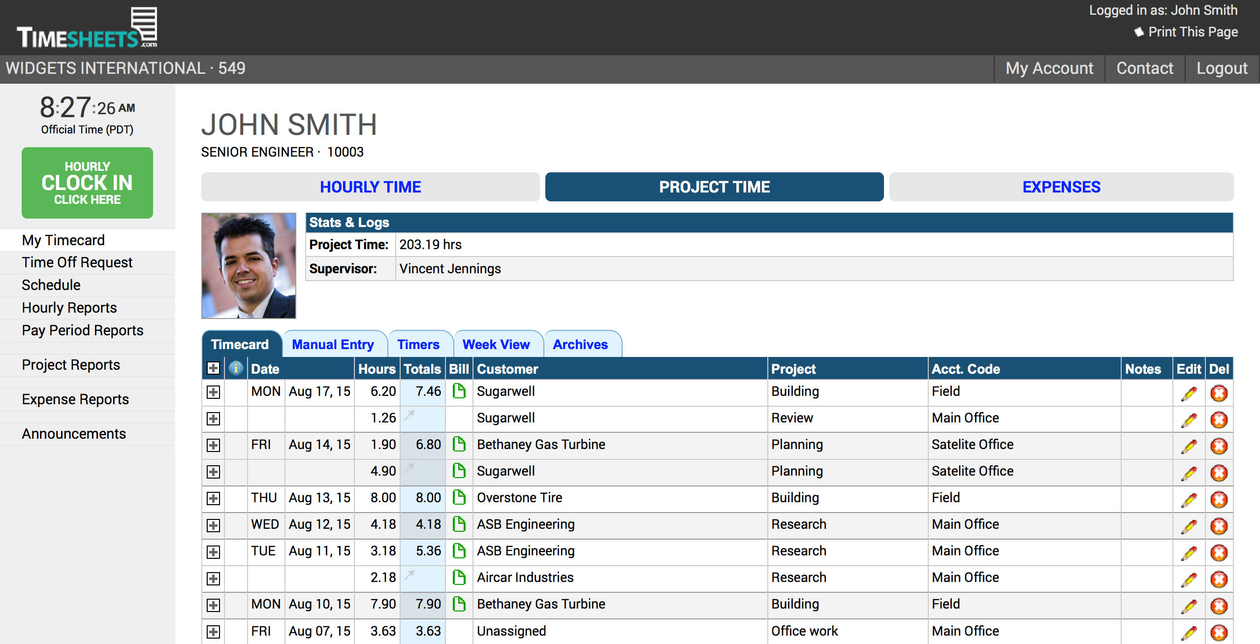This screenshot has height=644, width=1260.
Task: Open the Archives tab
Action: [580, 344]
